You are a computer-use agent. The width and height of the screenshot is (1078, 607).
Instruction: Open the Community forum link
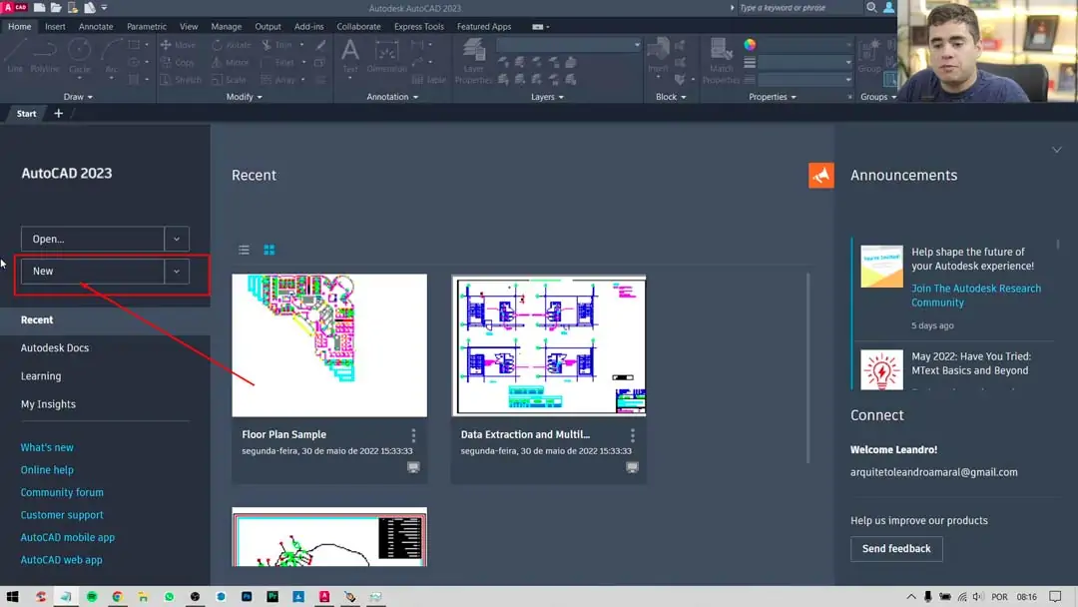click(x=62, y=492)
